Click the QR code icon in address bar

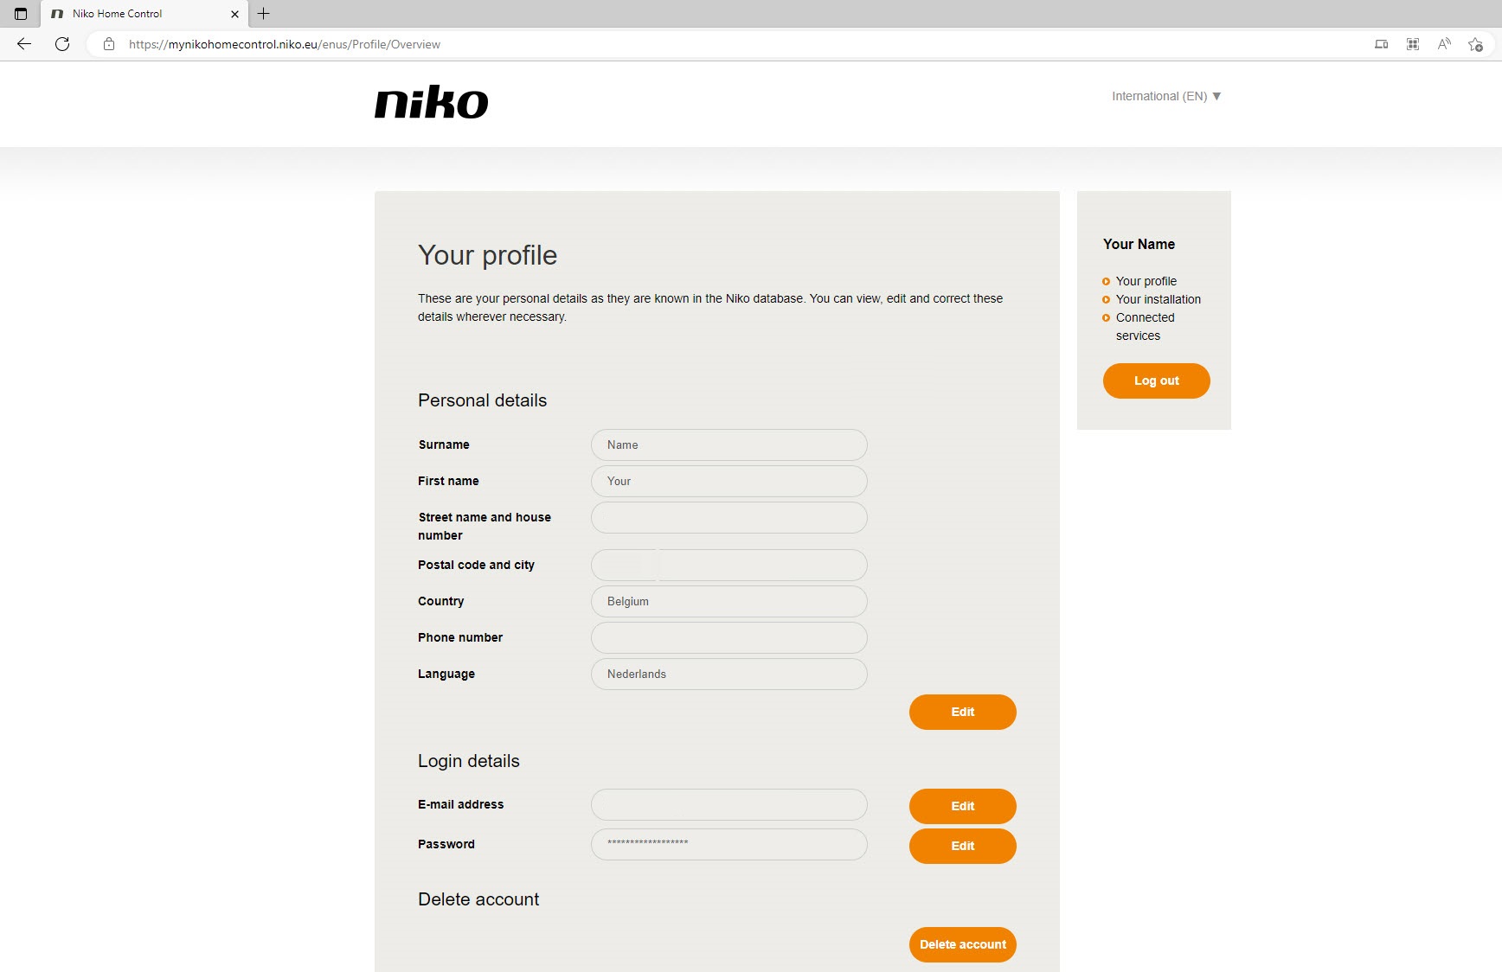tap(1413, 44)
